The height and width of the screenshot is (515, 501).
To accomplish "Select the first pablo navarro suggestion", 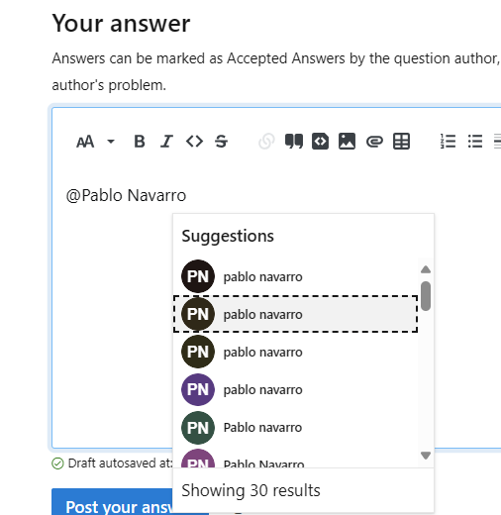I will pyautogui.click(x=295, y=276).
